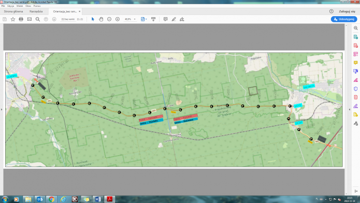Viewport: 360px width, 203px height.
Task: Click the Send file by email icon
Action: pos(30,19)
